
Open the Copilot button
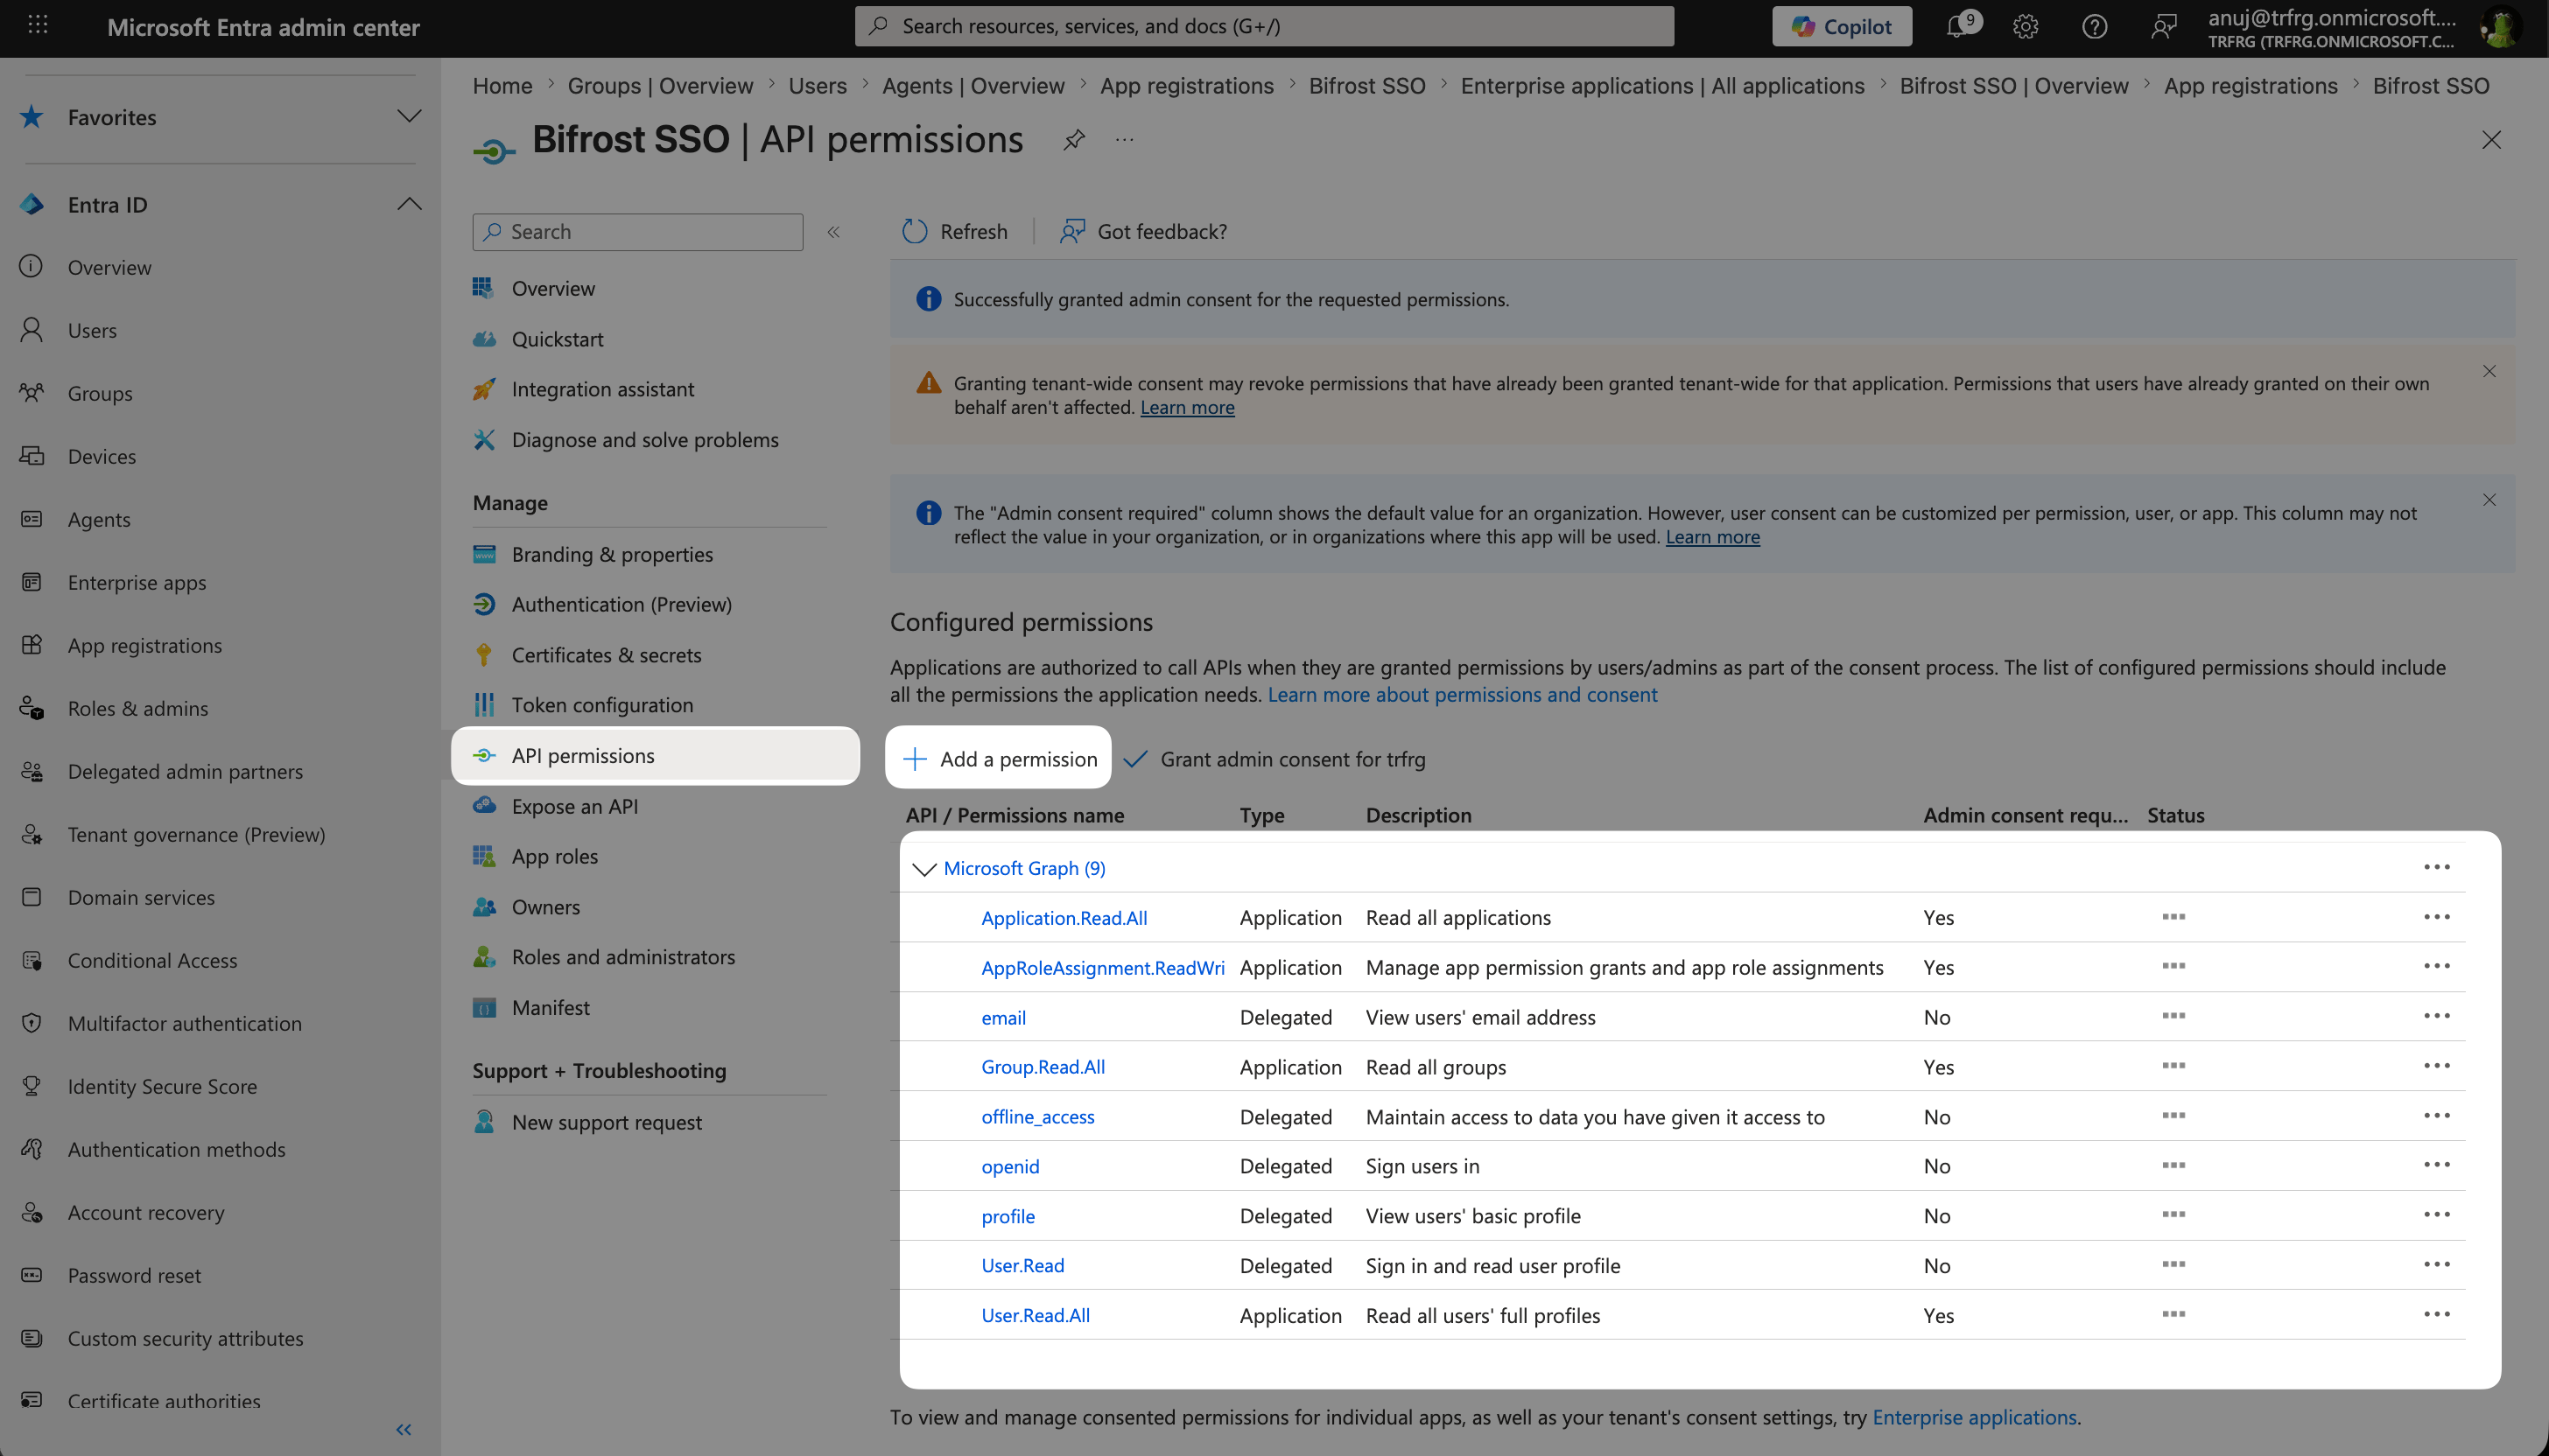[x=1842, y=26]
